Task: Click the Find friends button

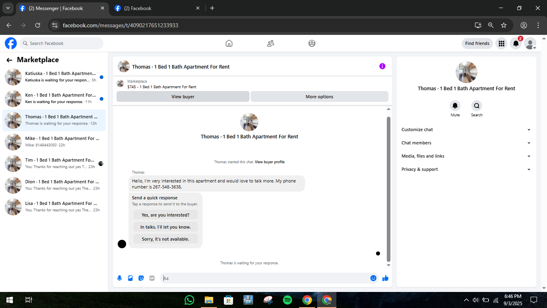Action: coord(477,43)
